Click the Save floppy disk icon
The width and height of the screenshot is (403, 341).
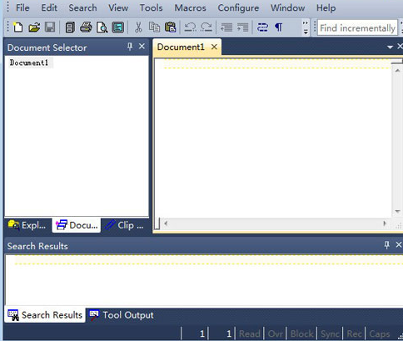50,28
